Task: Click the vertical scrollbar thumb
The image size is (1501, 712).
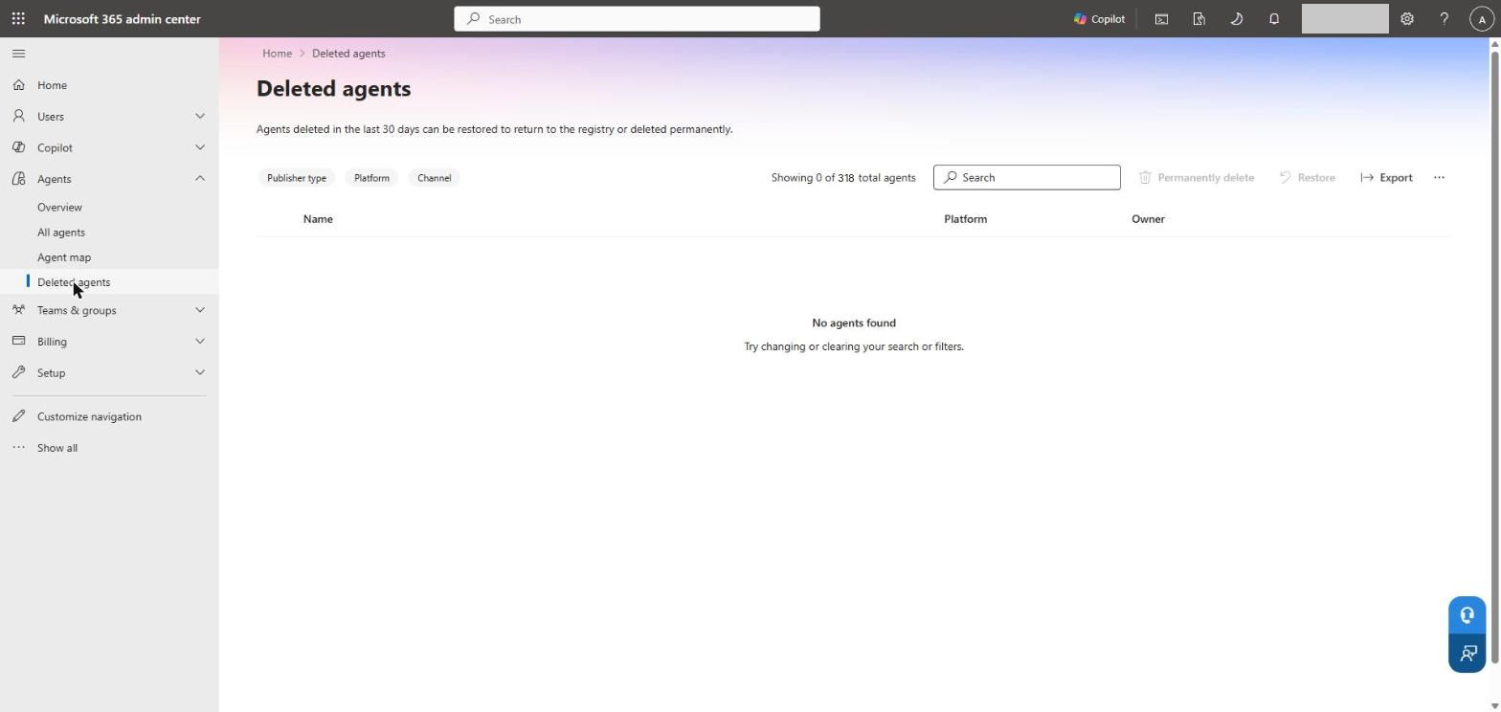Action: (x=1494, y=357)
